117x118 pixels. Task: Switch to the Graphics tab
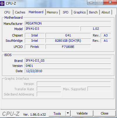[x=80, y=12]
